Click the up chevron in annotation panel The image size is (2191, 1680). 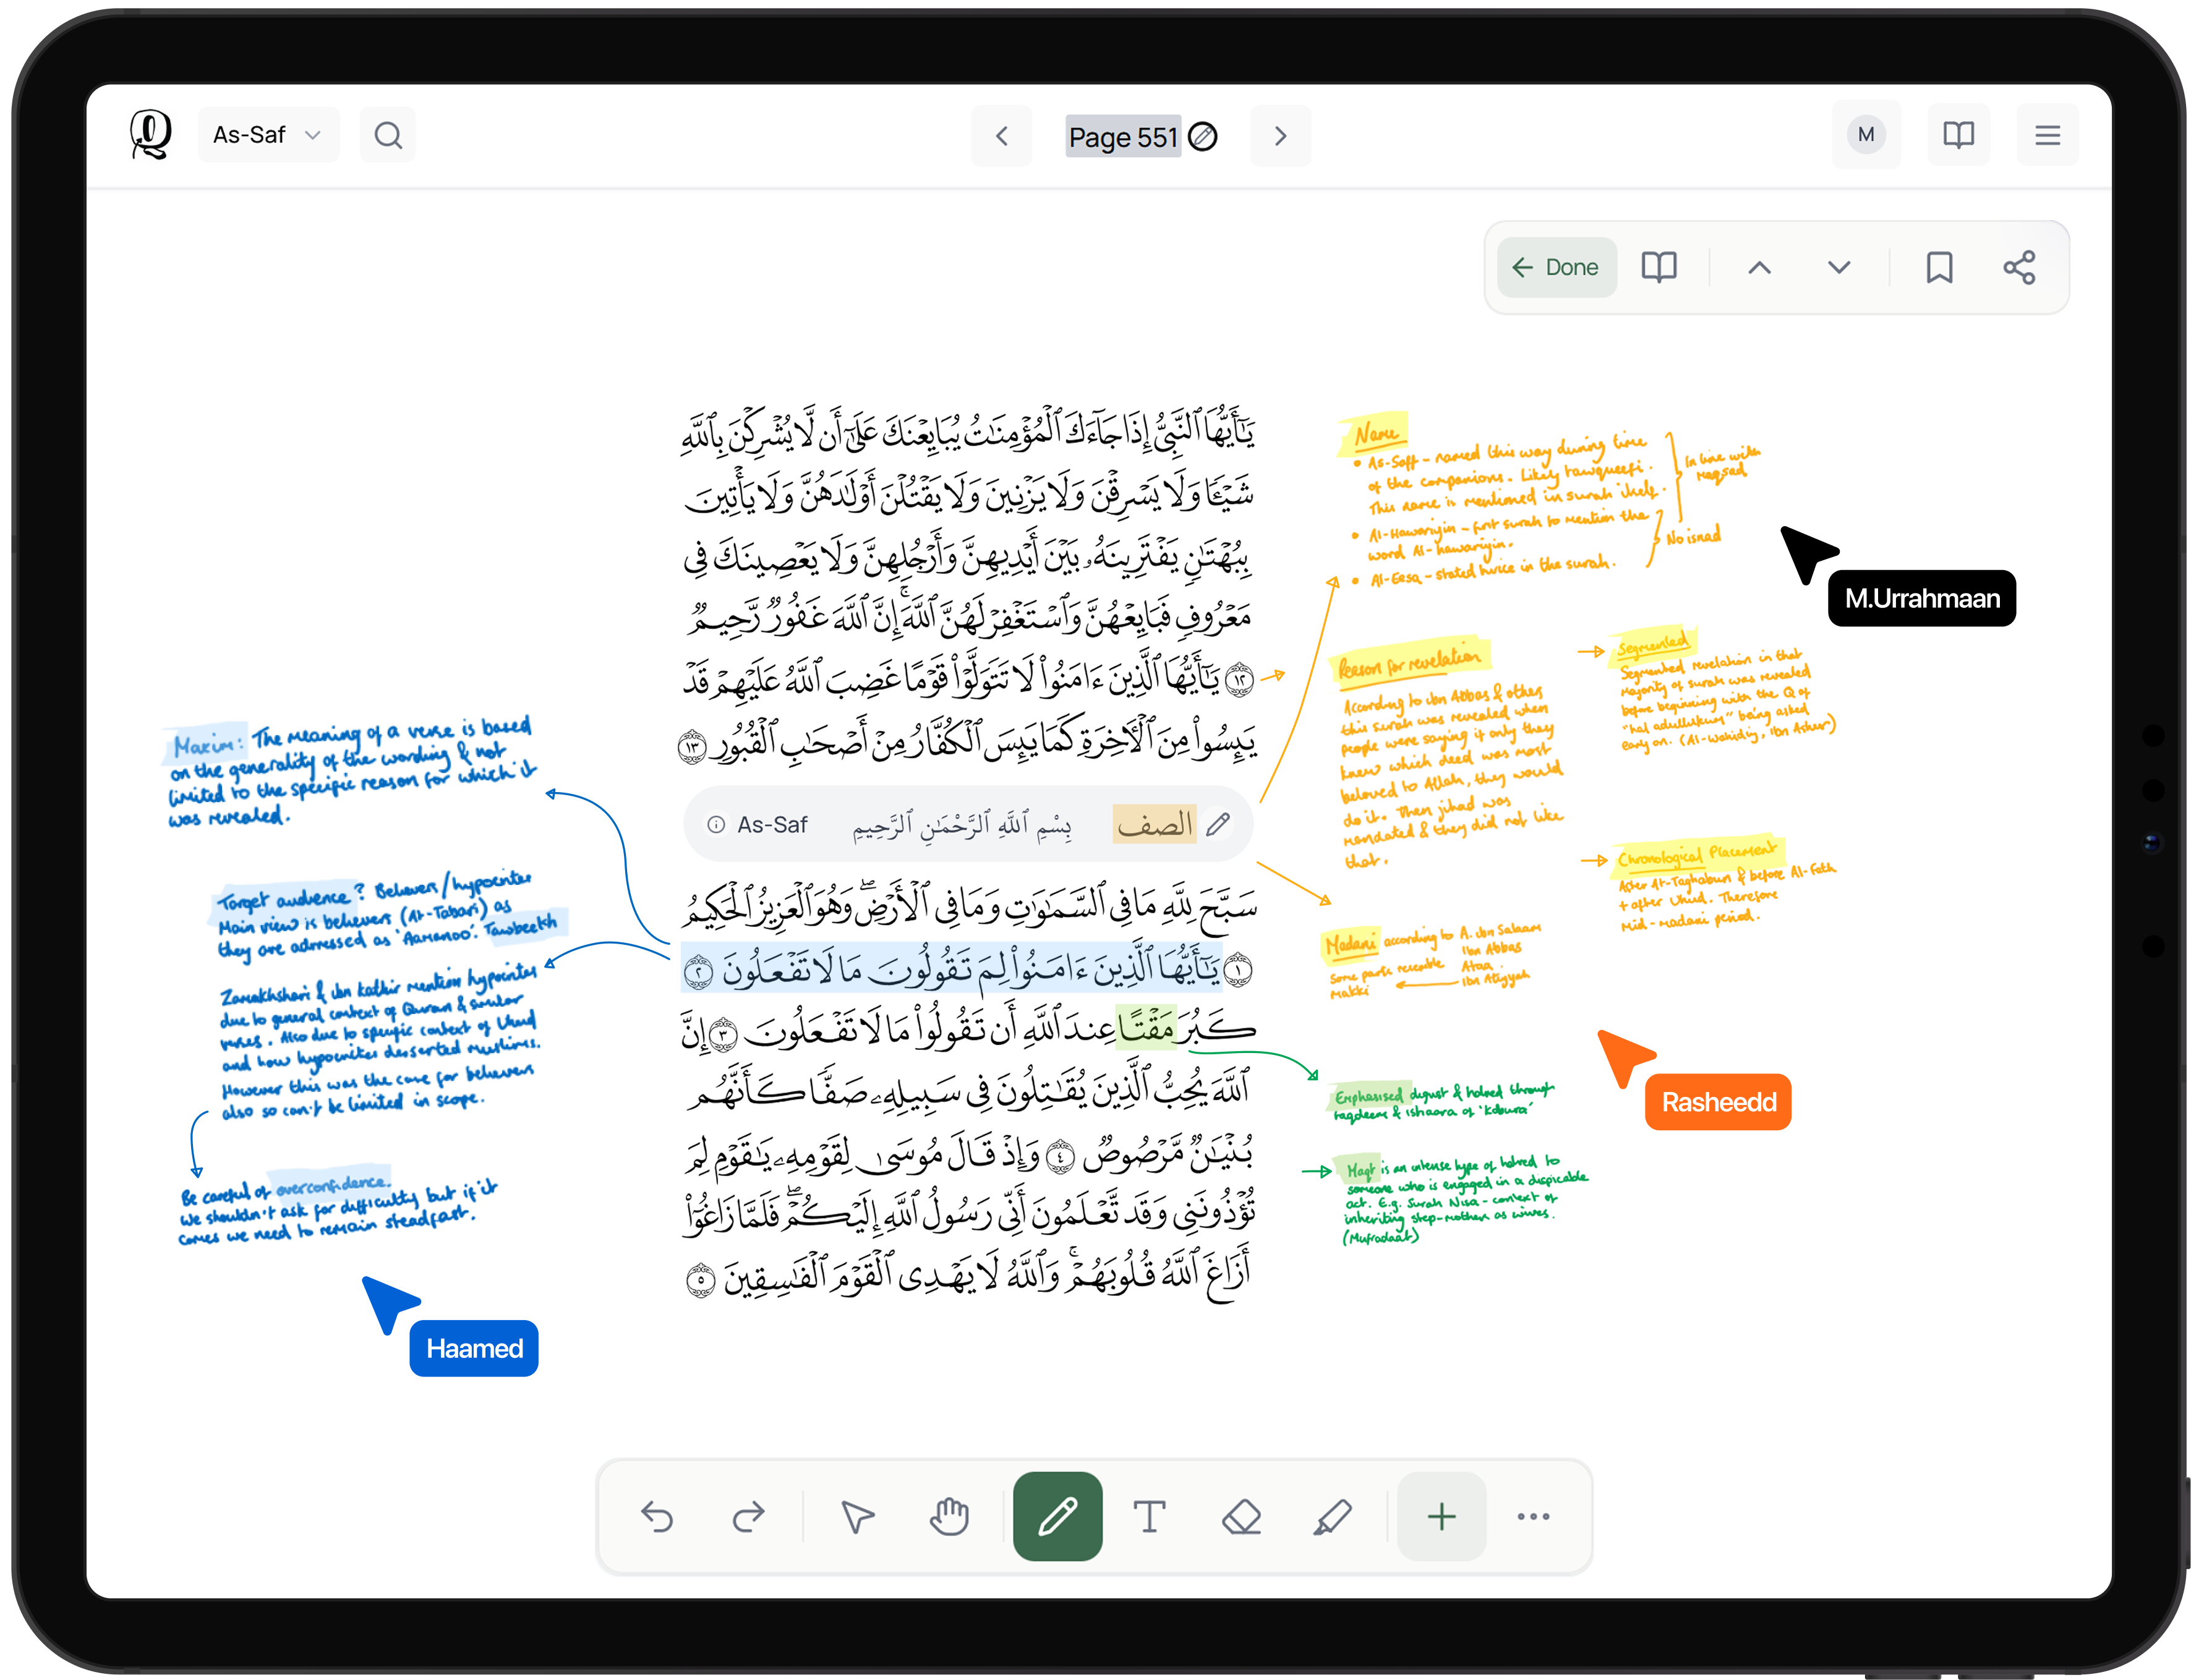coord(1759,267)
